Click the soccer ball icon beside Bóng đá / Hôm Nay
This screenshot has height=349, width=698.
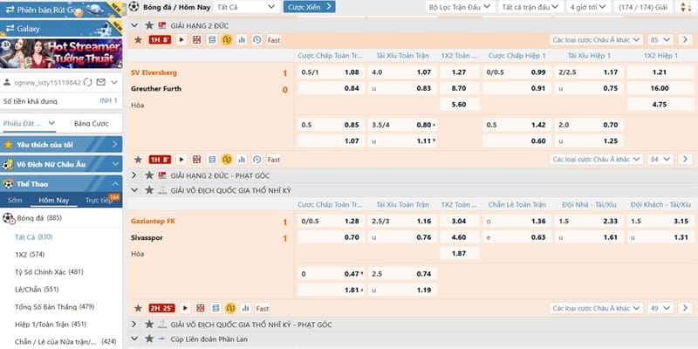click(133, 7)
